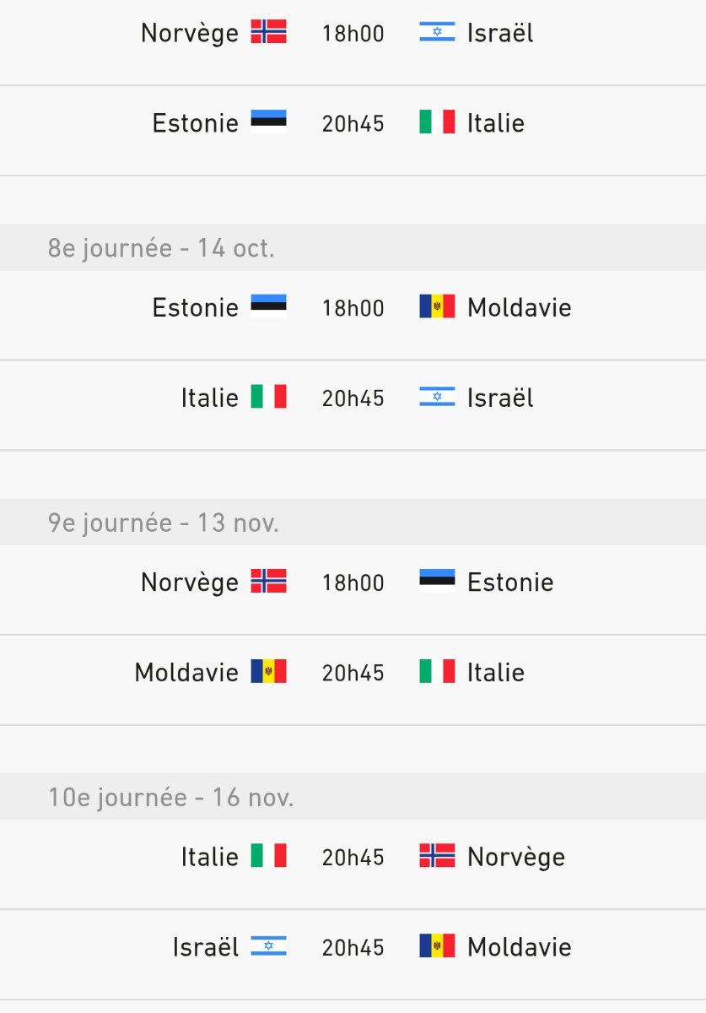Open 18h00 kickoff of Estonie–Moldavie
Image resolution: width=706 pixels, height=1013 pixels.
point(353,308)
